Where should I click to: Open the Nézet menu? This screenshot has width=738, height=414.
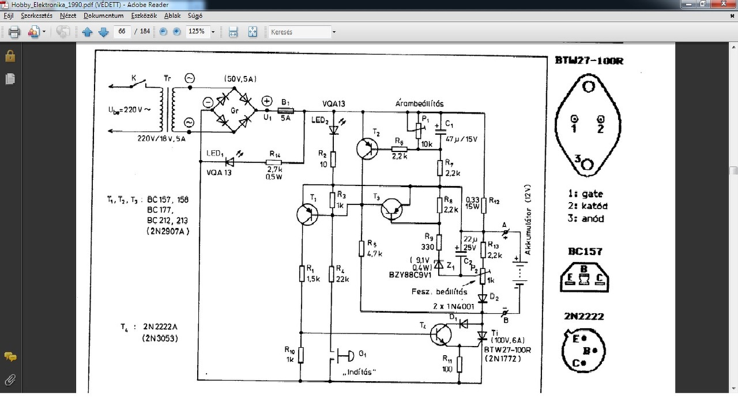[68, 16]
